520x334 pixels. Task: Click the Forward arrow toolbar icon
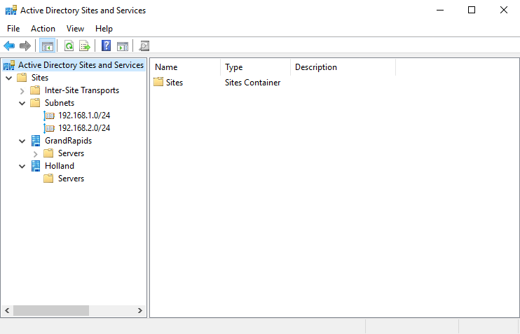[x=25, y=46]
